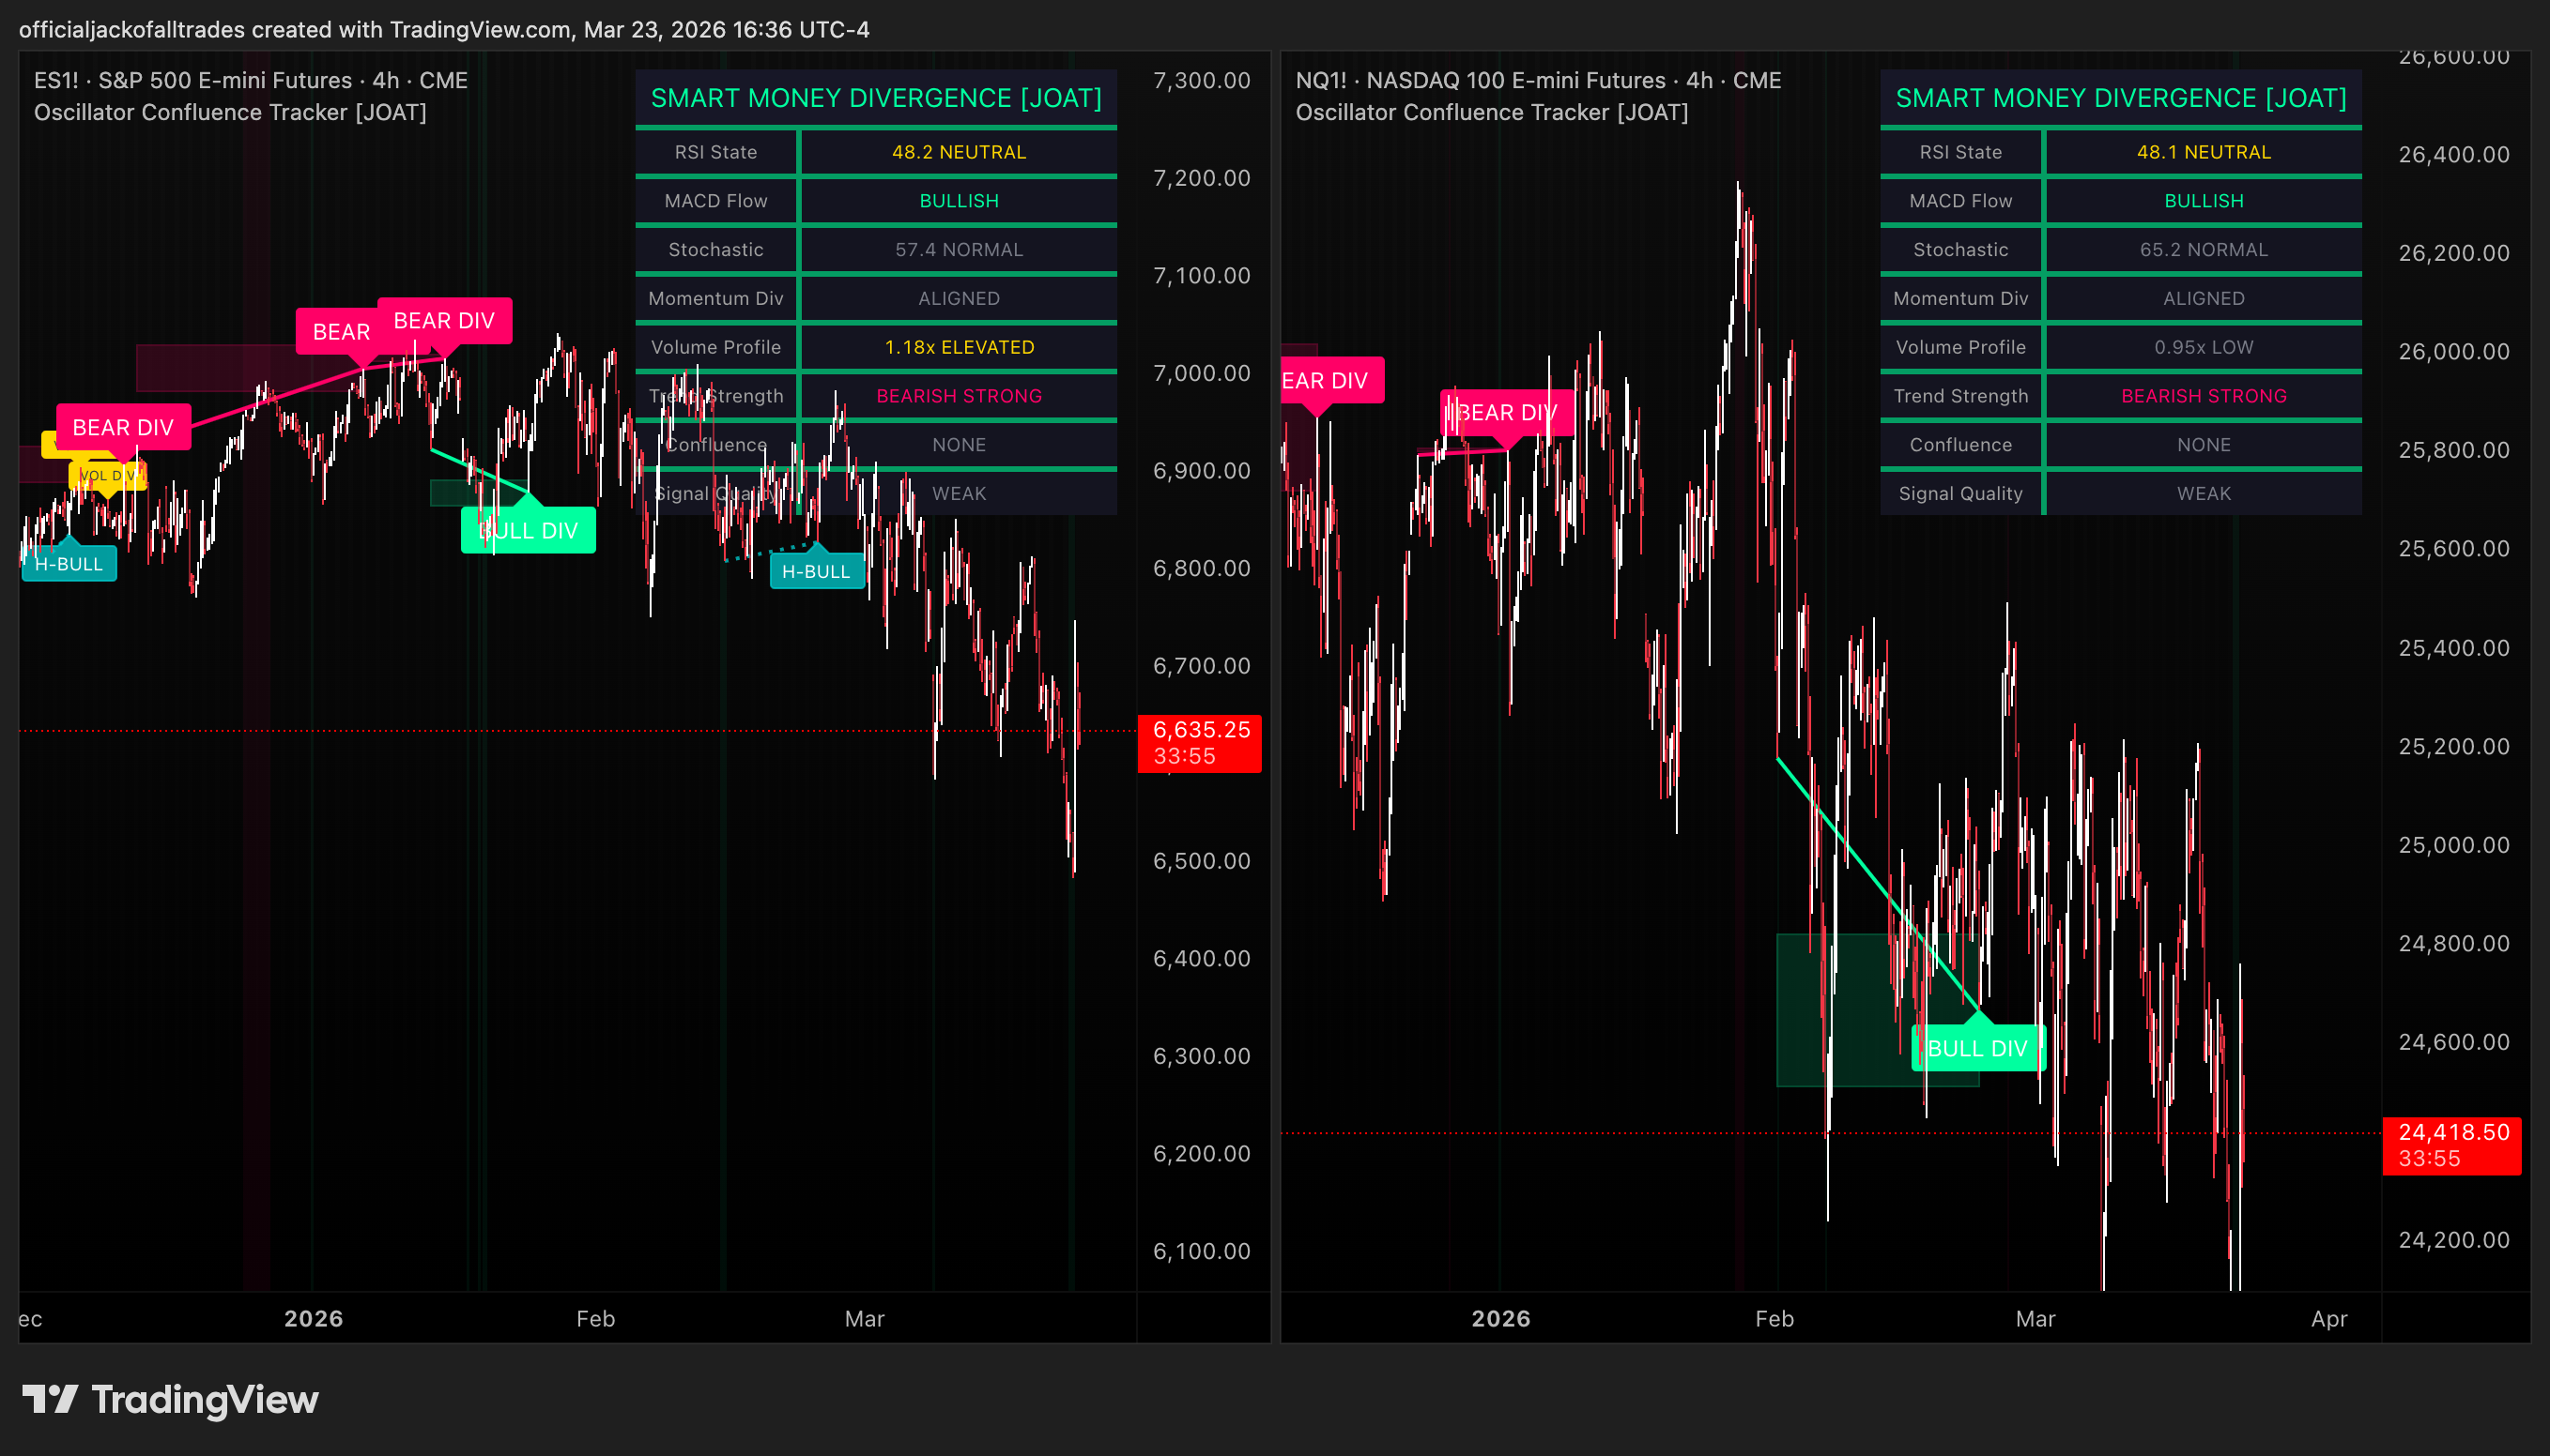Click the 1.18x ELEVATED Volume Profile value
Screen dimensions: 2550x1456
point(959,347)
